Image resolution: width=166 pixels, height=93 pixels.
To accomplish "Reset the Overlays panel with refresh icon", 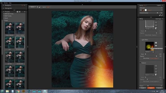I will (142, 19).
